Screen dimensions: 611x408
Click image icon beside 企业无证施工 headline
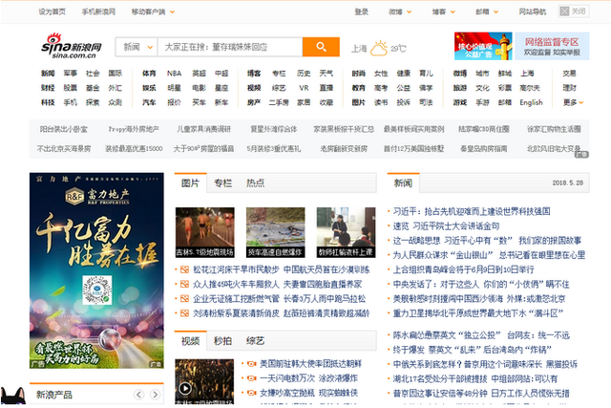click(x=184, y=299)
